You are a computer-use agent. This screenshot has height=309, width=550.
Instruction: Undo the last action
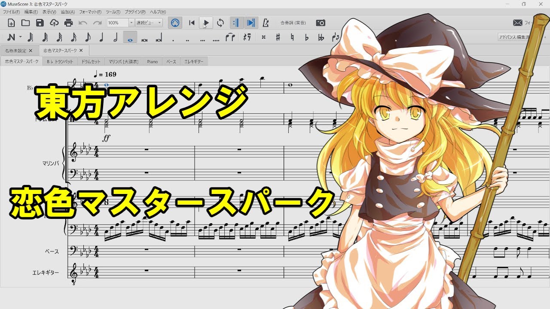pos(83,23)
